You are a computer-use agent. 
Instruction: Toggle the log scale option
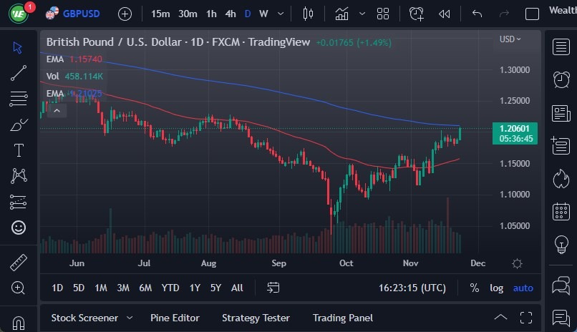click(496, 288)
